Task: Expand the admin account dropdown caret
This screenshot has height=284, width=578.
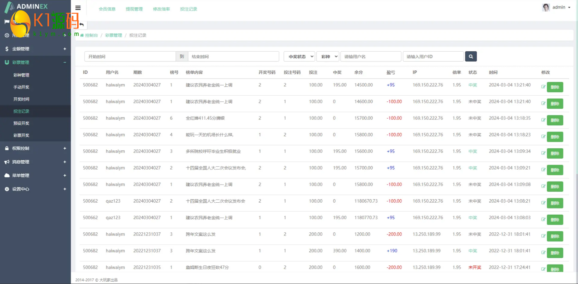Action: 569,8
